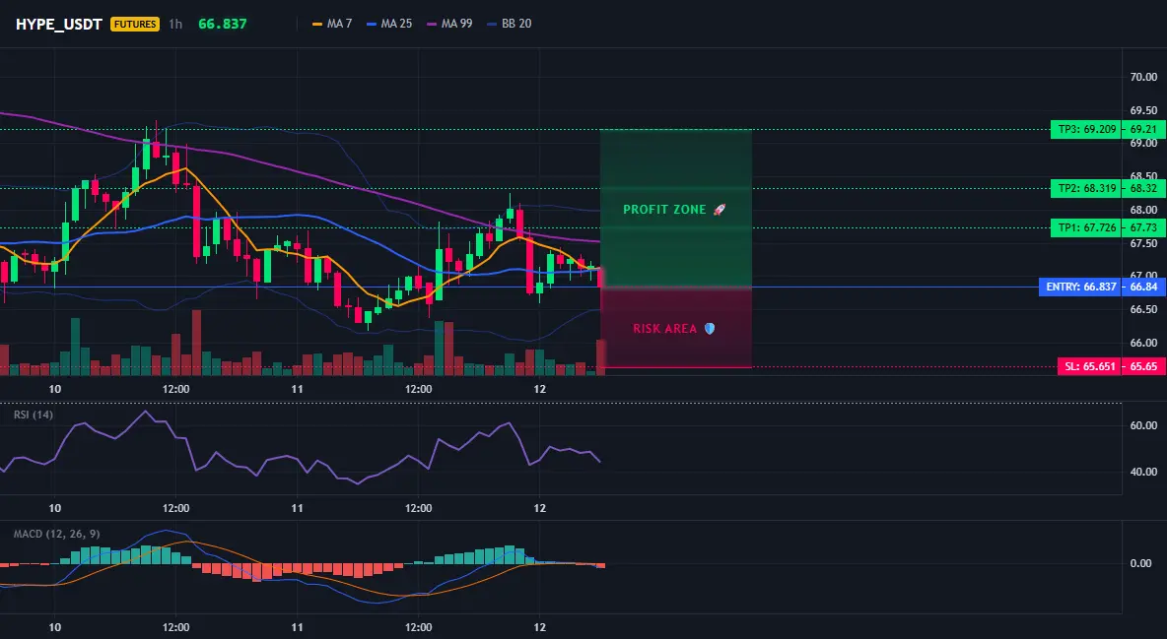Select the 1h timeframe label

coord(174,24)
